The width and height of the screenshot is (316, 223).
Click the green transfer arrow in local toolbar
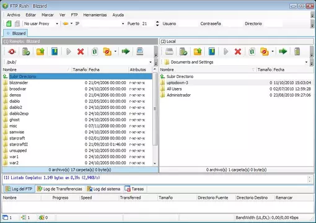point(283,51)
